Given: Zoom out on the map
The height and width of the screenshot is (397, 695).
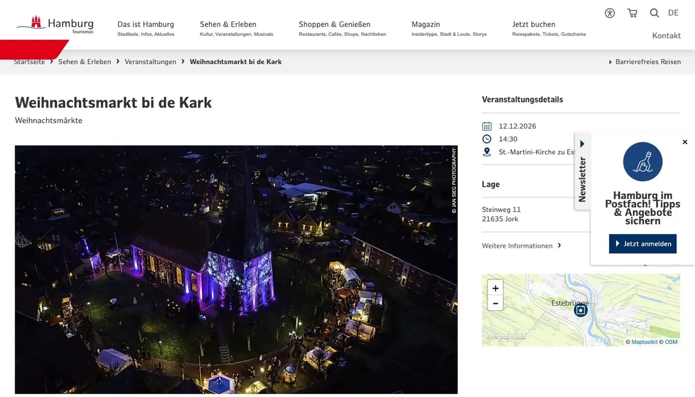Looking at the screenshot, I should [x=495, y=303].
